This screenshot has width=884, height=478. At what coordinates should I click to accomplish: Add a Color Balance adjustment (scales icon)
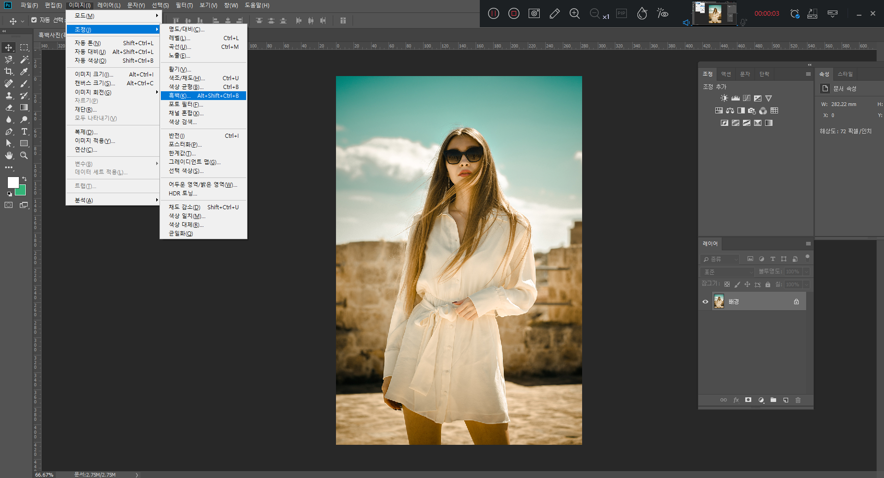[x=730, y=111]
